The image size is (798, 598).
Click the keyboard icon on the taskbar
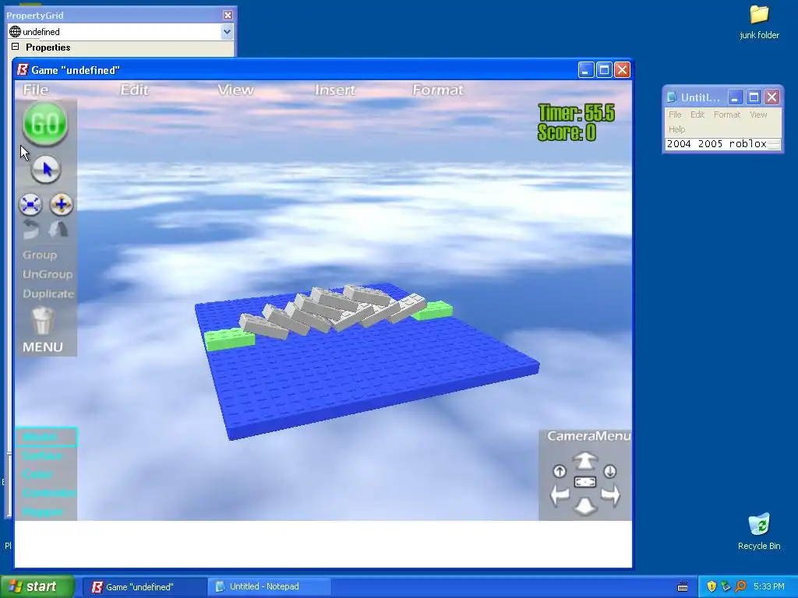coord(683,587)
